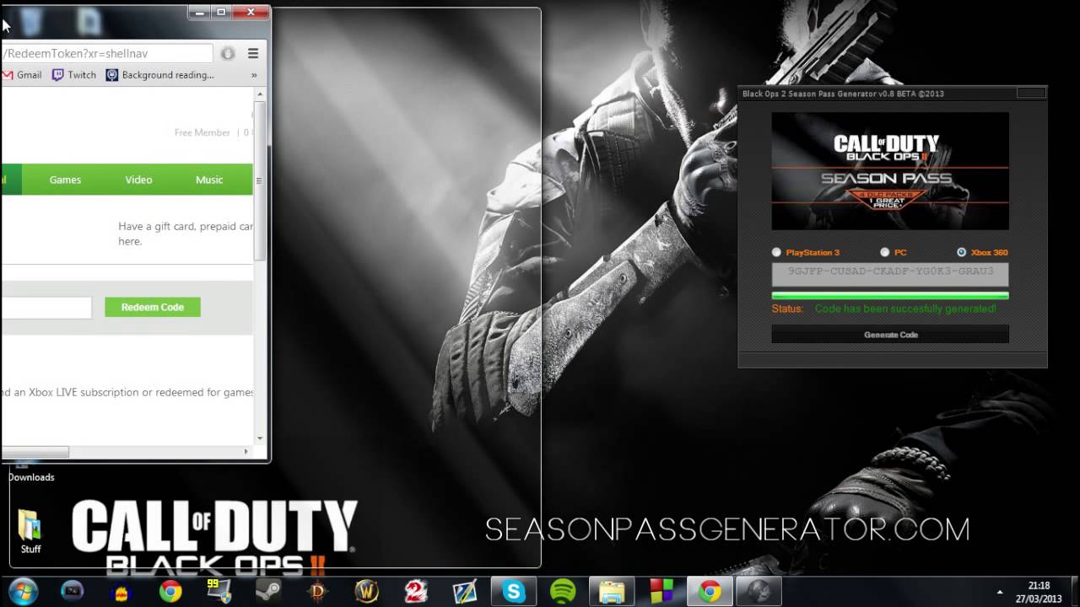This screenshot has width=1080, height=607.
Task: Focus the redeem code input box
Action: tap(46, 308)
